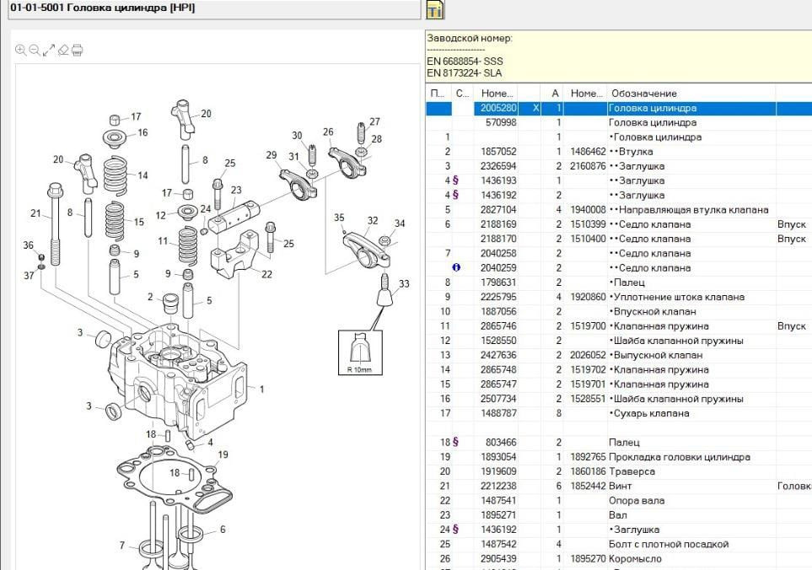Click the eraser icon above the diagram
The width and height of the screenshot is (812, 570).
pyautogui.click(x=63, y=51)
